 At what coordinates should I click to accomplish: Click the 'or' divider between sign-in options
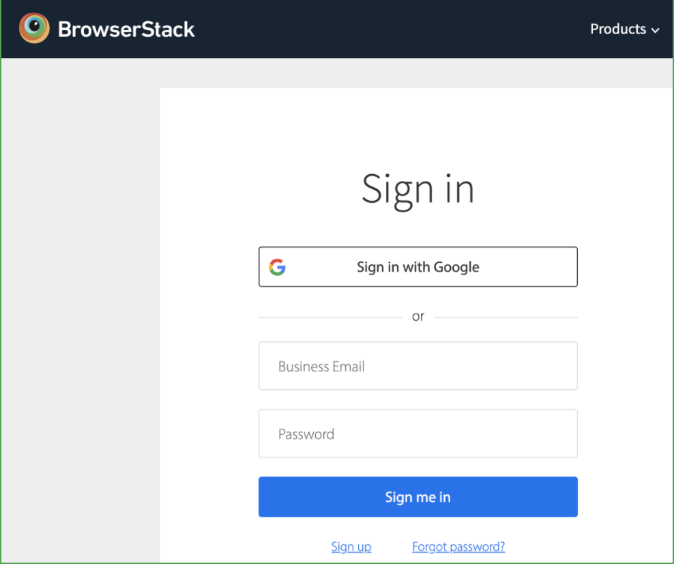point(417,316)
